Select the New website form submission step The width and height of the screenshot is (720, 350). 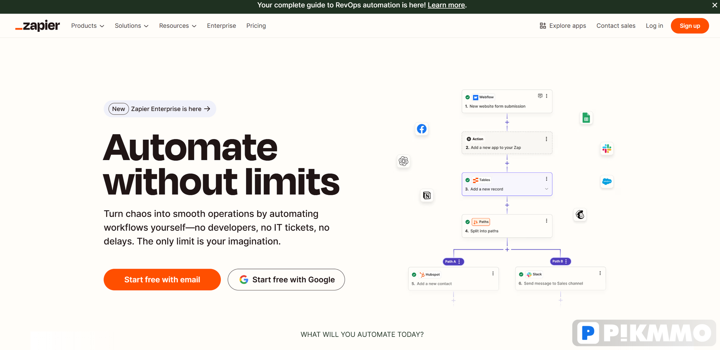pyautogui.click(x=507, y=101)
